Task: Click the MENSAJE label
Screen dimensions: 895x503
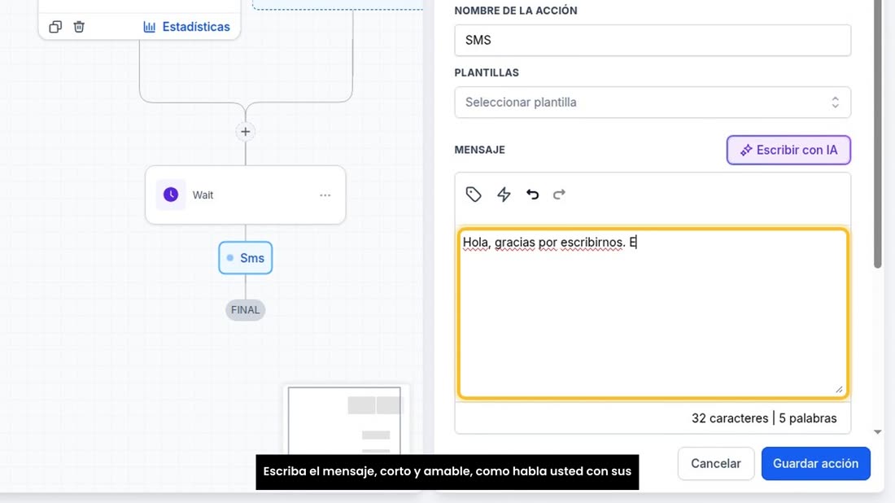Action: pyautogui.click(x=479, y=150)
